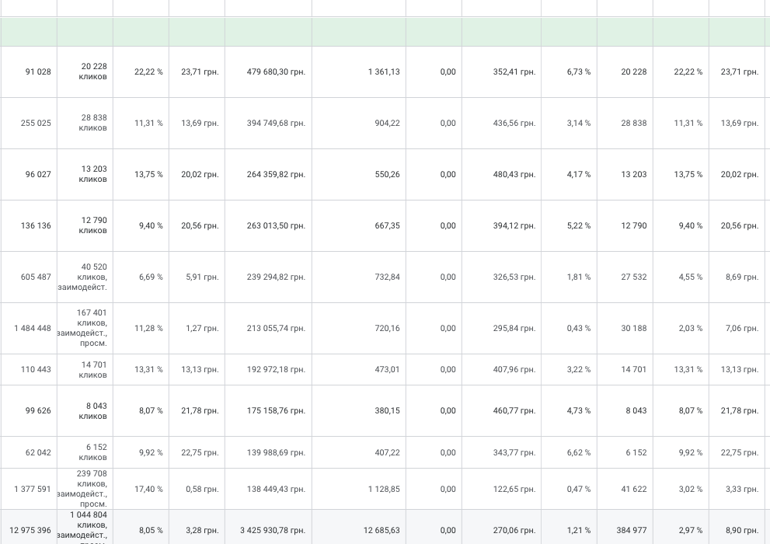Click the cell with 136 136
The image size is (770, 544).
coord(36,225)
